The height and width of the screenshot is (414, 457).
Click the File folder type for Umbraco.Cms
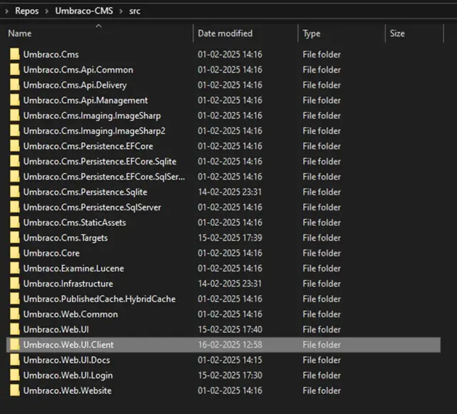tap(322, 54)
